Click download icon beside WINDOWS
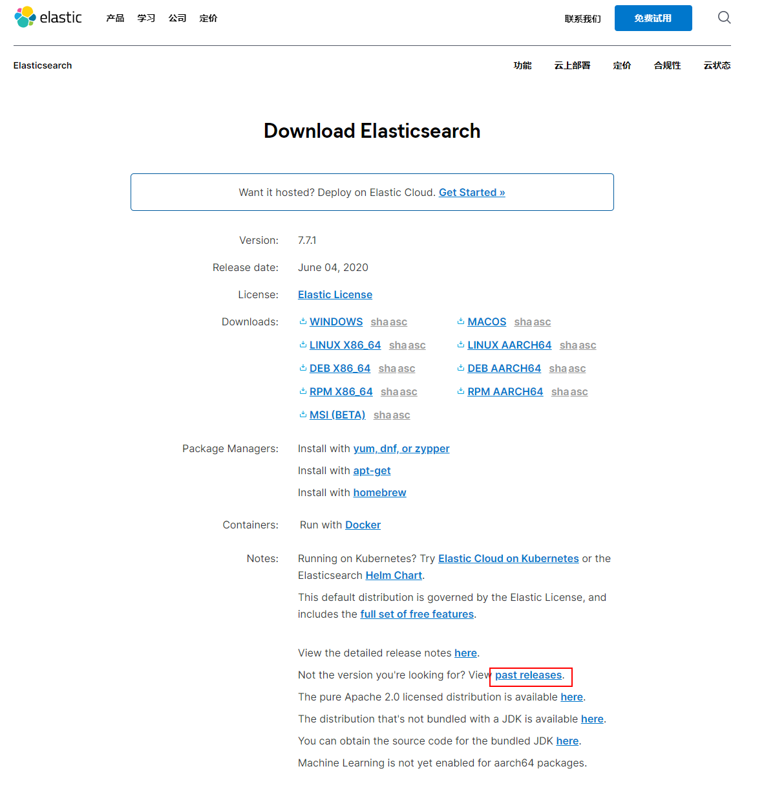 click(x=303, y=321)
